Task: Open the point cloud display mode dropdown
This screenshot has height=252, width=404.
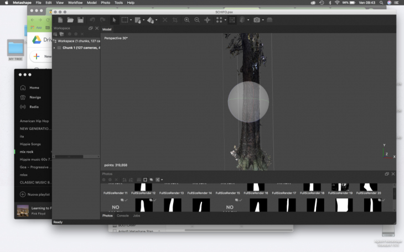Action: (x=224, y=20)
